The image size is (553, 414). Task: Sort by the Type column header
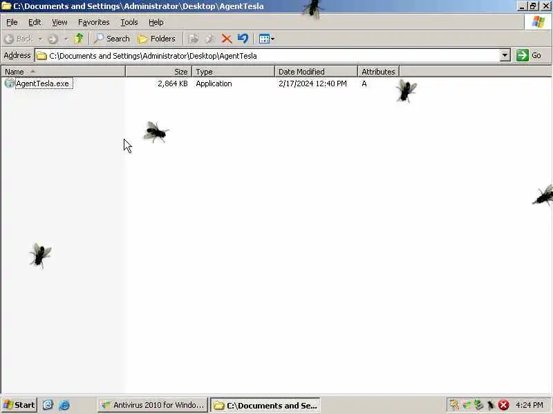pyautogui.click(x=233, y=72)
